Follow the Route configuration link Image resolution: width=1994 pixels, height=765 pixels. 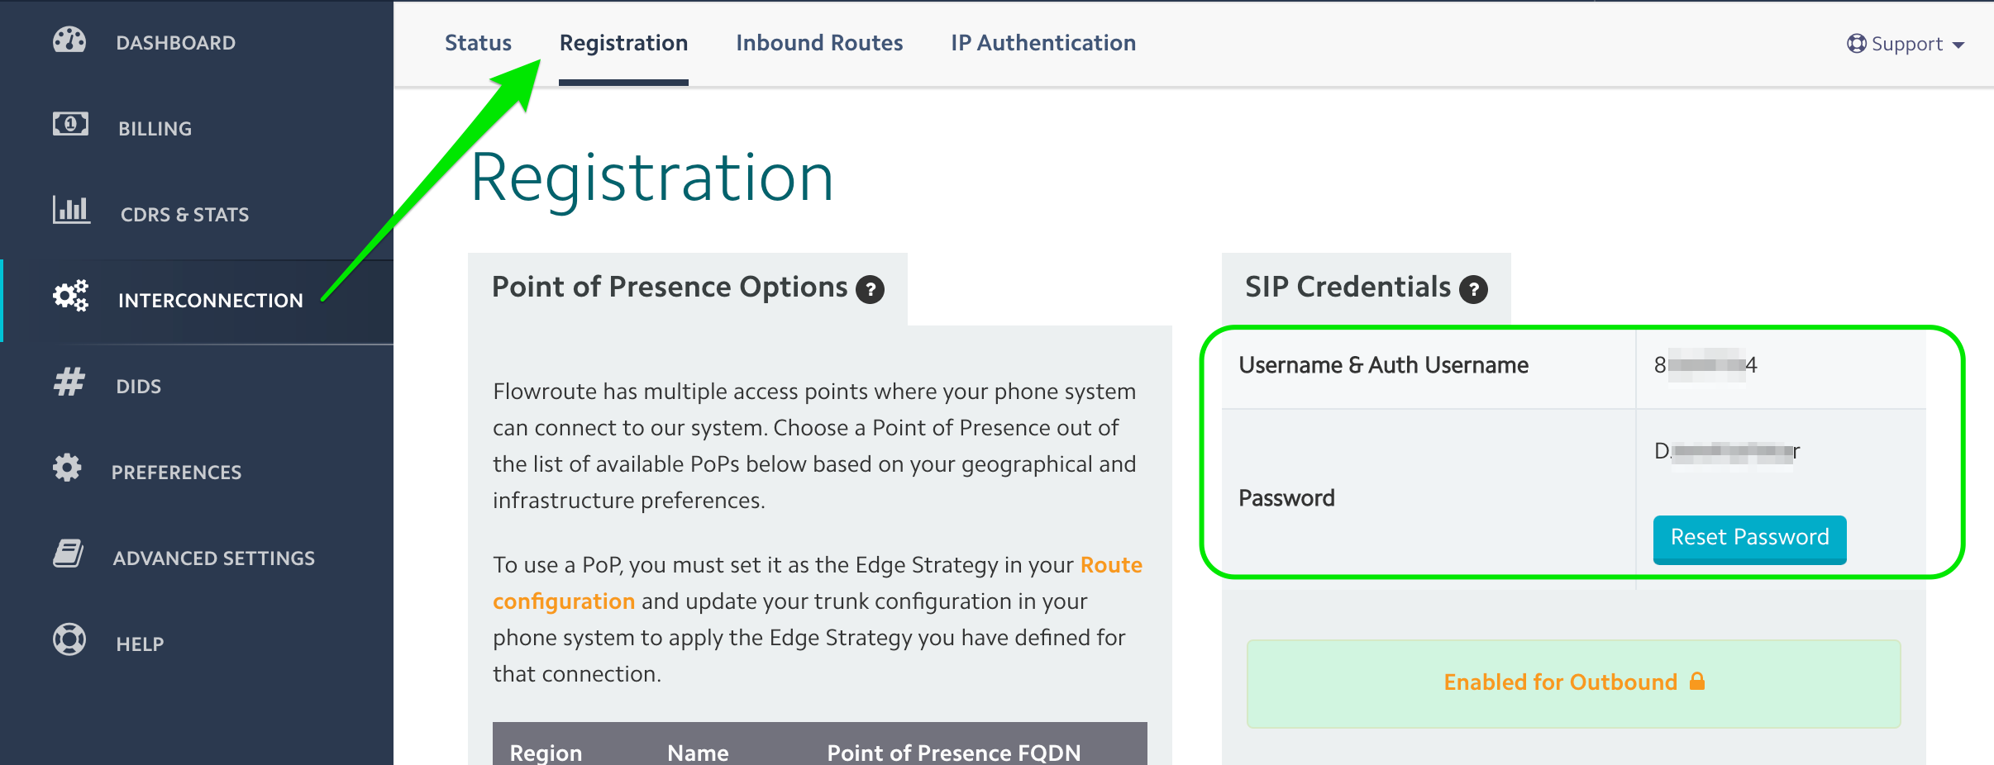pos(818,583)
